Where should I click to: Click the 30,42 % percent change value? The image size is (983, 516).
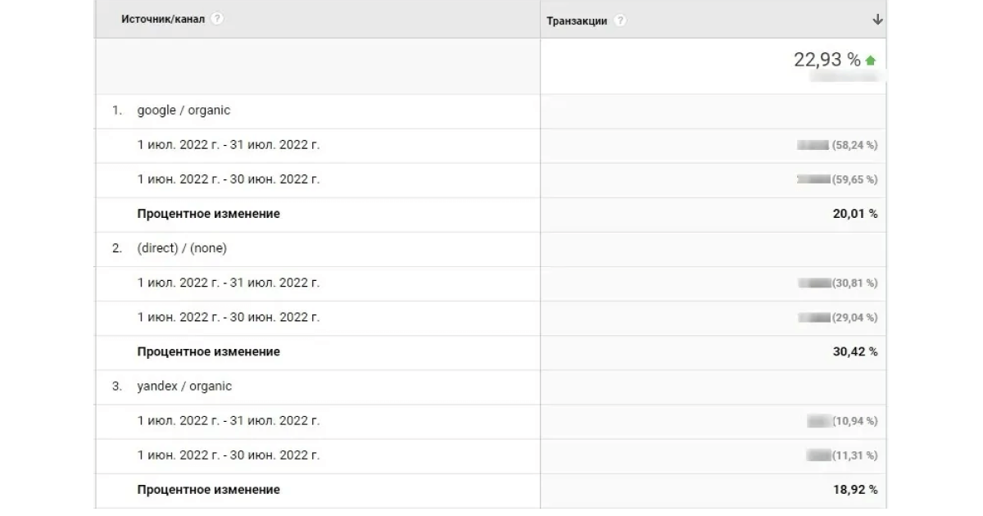pyautogui.click(x=854, y=351)
